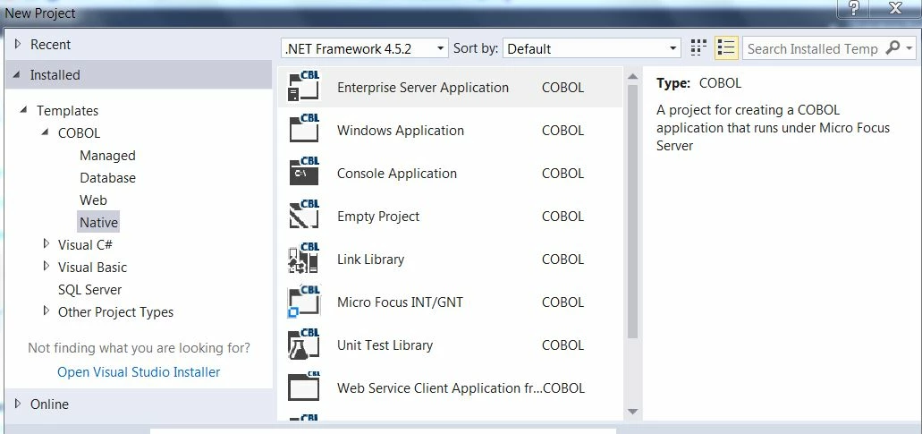Screen dimensions: 922x434
Task: Click the Help question mark button
Action: tap(854, 8)
